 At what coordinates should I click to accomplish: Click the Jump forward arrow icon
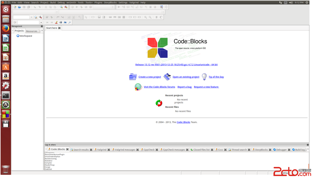[52, 23]
